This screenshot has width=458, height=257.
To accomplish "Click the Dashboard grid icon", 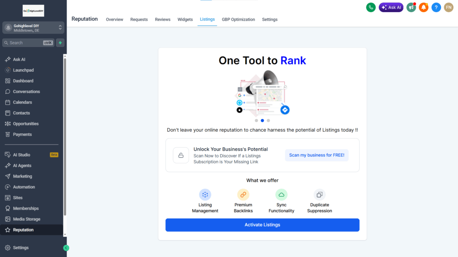I will coord(8,81).
